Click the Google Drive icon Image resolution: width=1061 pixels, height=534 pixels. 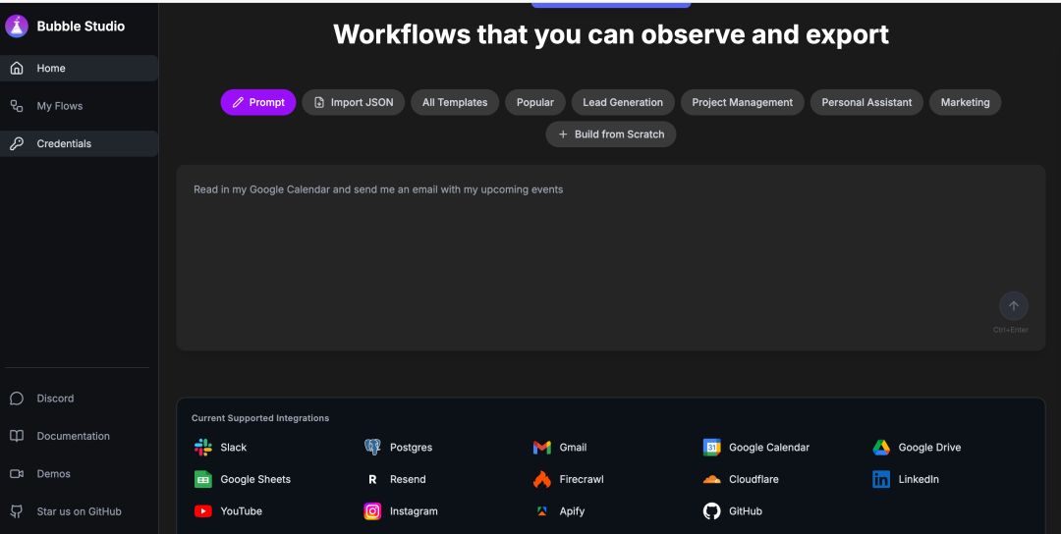(x=881, y=447)
